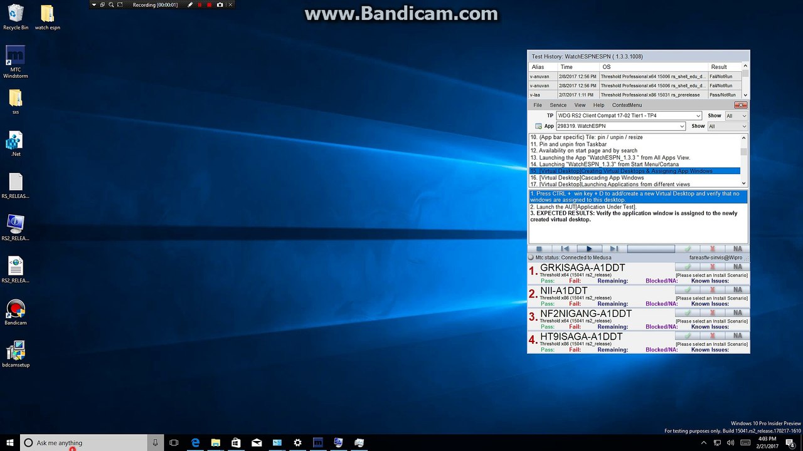
Task: Open Task View from the taskbar
Action: pyautogui.click(x=174, y=443)
